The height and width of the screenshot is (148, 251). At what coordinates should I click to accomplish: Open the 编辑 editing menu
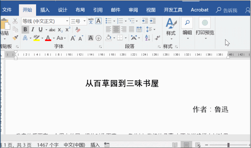pyautogui.click(x=187, y=29)
